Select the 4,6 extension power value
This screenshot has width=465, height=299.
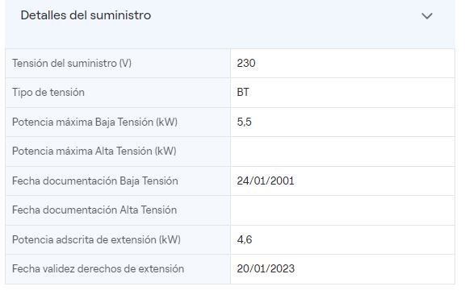pyautogui.click(x=245, y=239)
